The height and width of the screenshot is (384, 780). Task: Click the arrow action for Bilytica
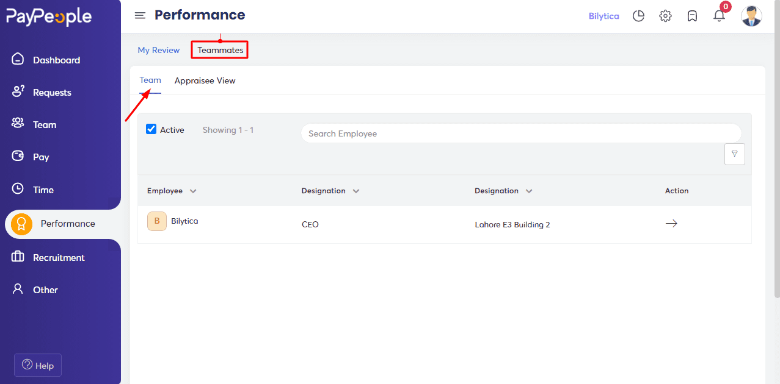pos(671,224)
